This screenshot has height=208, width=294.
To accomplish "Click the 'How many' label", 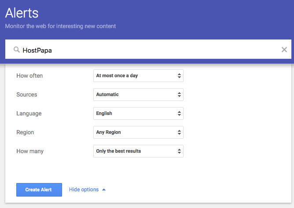I will coord(30,151).
